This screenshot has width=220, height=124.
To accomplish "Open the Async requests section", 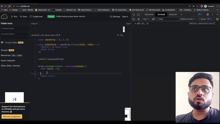I will pos(8,61).
